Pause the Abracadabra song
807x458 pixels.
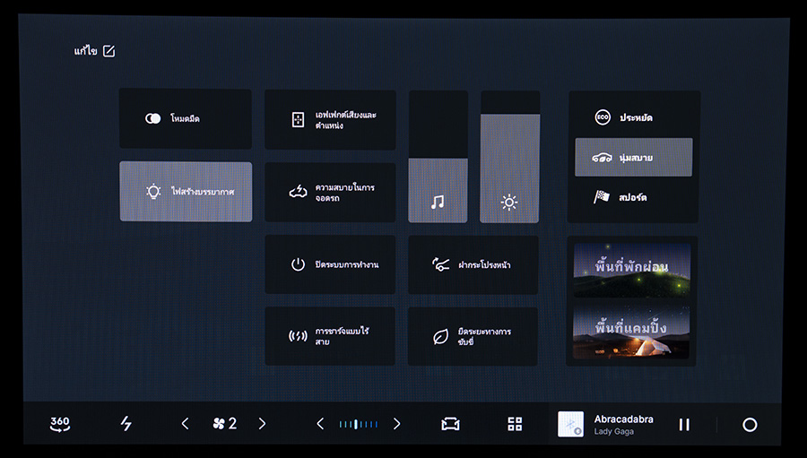point(684,425)
